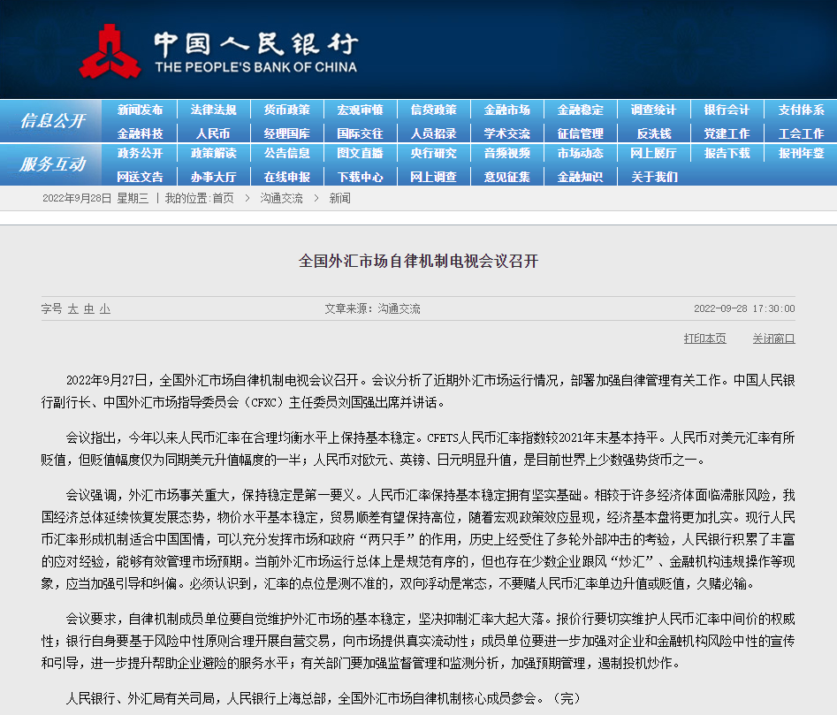Go to 报刊年鉴 section

coord(801,153)
